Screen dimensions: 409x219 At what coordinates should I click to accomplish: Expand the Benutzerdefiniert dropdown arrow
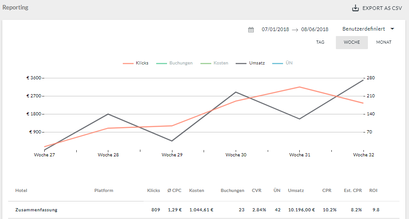[x=392, y=29]
